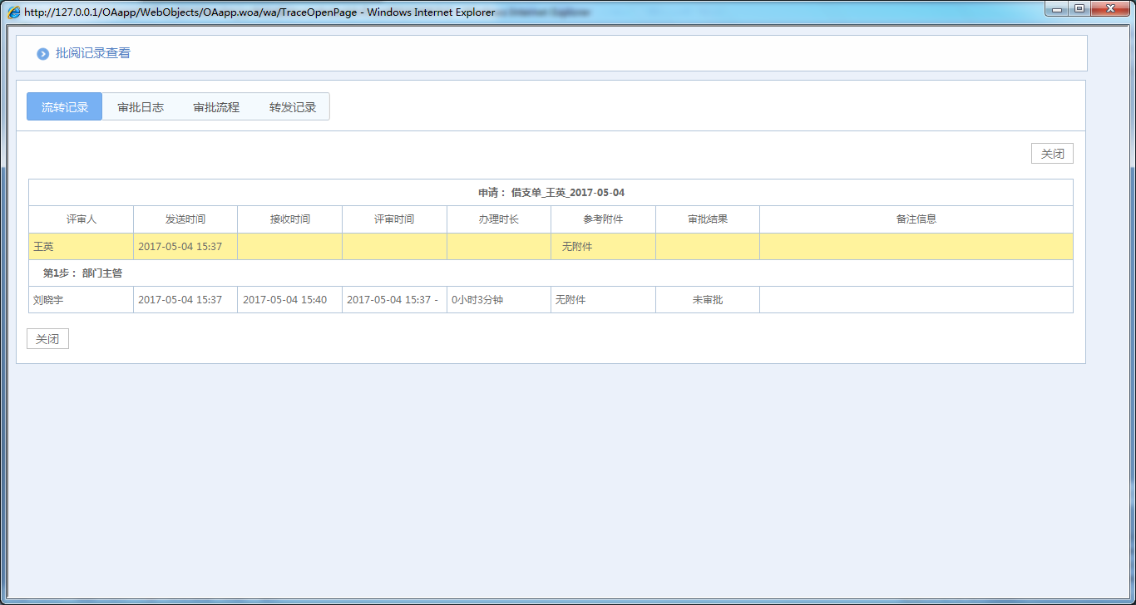1136x605 pixels.
Task: Click the Internet Explorer icon in title bar
Action: (14, 12)
